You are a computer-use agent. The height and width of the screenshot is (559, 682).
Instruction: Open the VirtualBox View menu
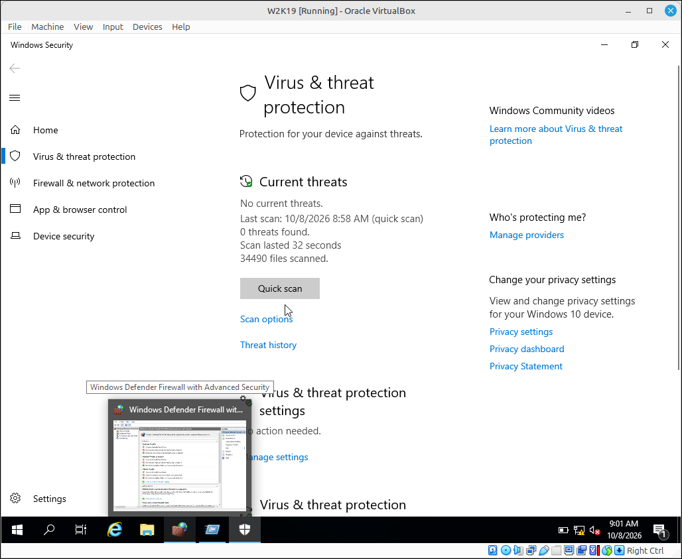pyautogui.click(x=83, y=27)
